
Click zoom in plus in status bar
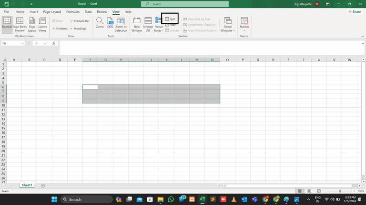354,191
